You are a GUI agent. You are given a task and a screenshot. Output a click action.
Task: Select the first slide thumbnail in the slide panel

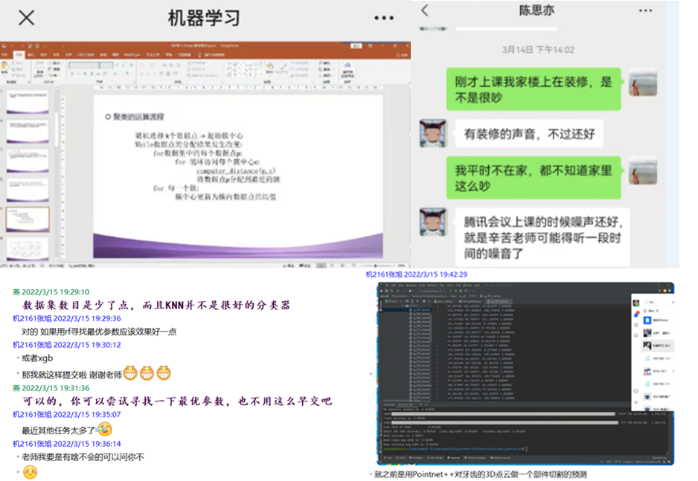28,103
